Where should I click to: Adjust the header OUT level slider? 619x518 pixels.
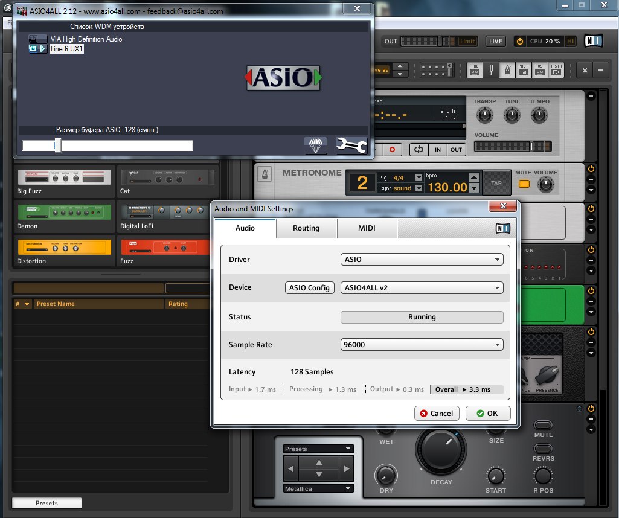(428, 41)
